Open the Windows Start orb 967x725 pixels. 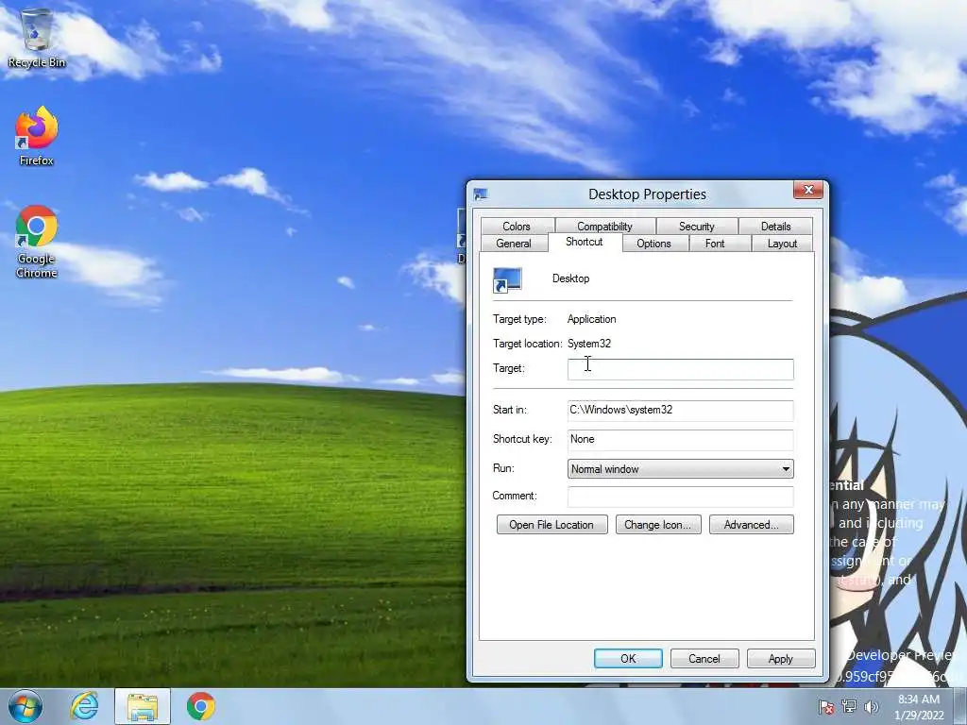tap(25, 706)
